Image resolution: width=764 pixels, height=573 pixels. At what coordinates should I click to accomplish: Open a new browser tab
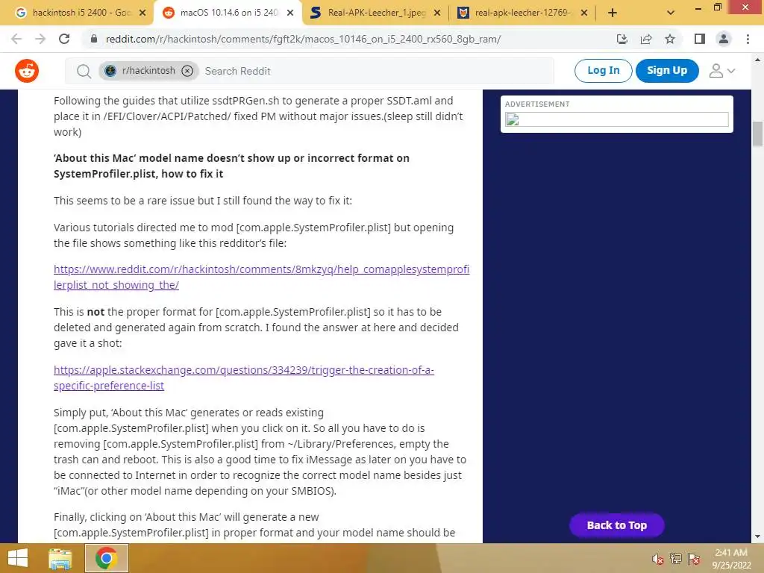[613, 13]
